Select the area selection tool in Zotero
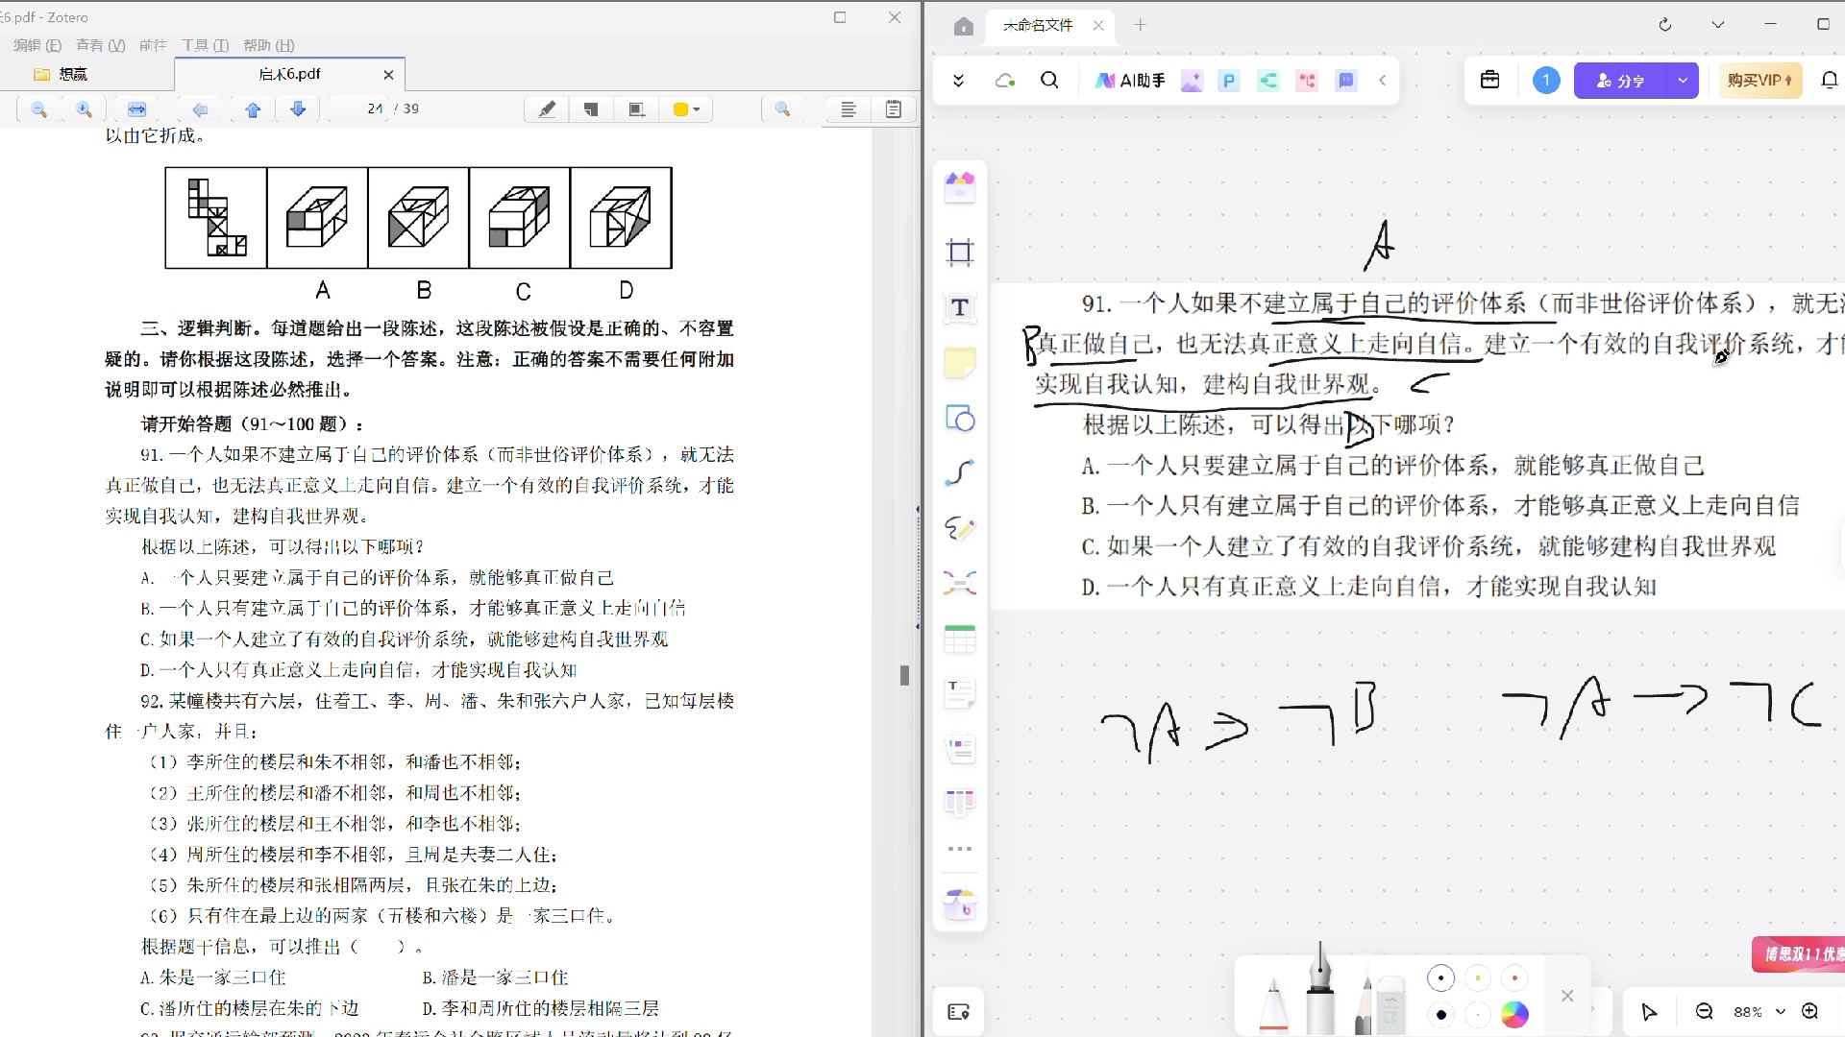 tap(636, 109)
